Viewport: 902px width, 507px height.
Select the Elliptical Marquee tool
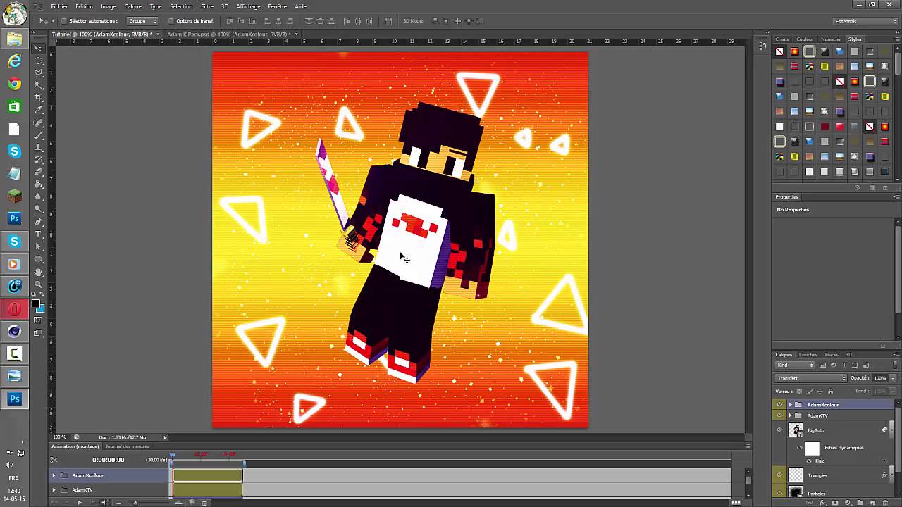[x=39, y=61]
